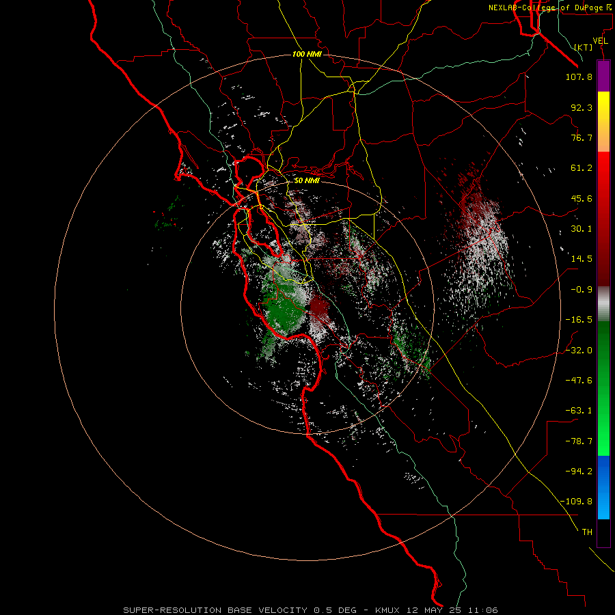The height and width of the screenshot is (615, 615).
Task: Click the yellow-orange segment of velocity color bar
Action: (x=603, y=122)
